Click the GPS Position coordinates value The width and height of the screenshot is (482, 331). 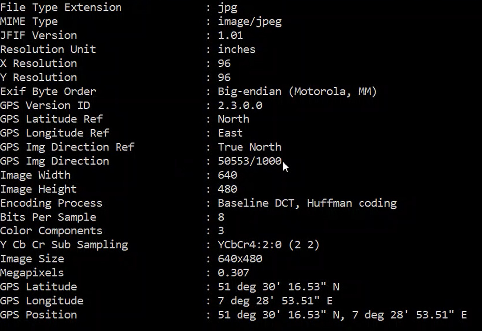[342, 315]
